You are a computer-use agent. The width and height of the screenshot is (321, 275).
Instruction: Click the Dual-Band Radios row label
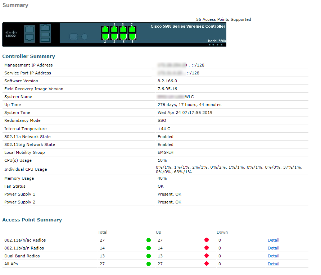pos(22,256)
